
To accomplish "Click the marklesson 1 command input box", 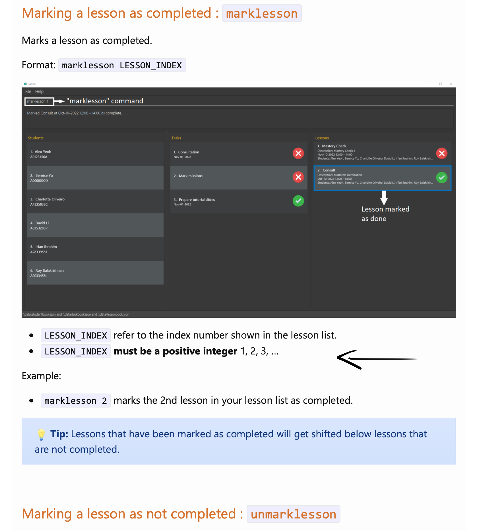I will pos(39,101).
